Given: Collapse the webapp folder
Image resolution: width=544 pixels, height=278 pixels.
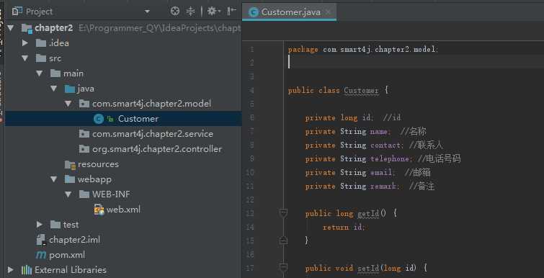Looking at the screenshot, I should 53,179.
